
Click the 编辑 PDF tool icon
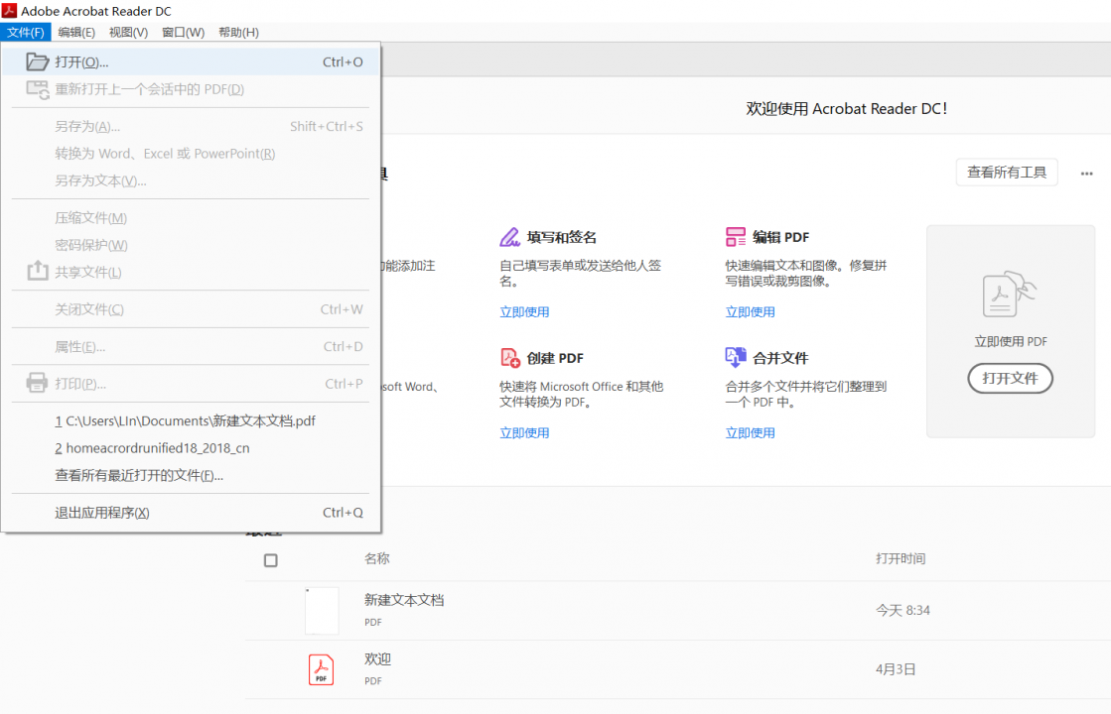(736, 237)
